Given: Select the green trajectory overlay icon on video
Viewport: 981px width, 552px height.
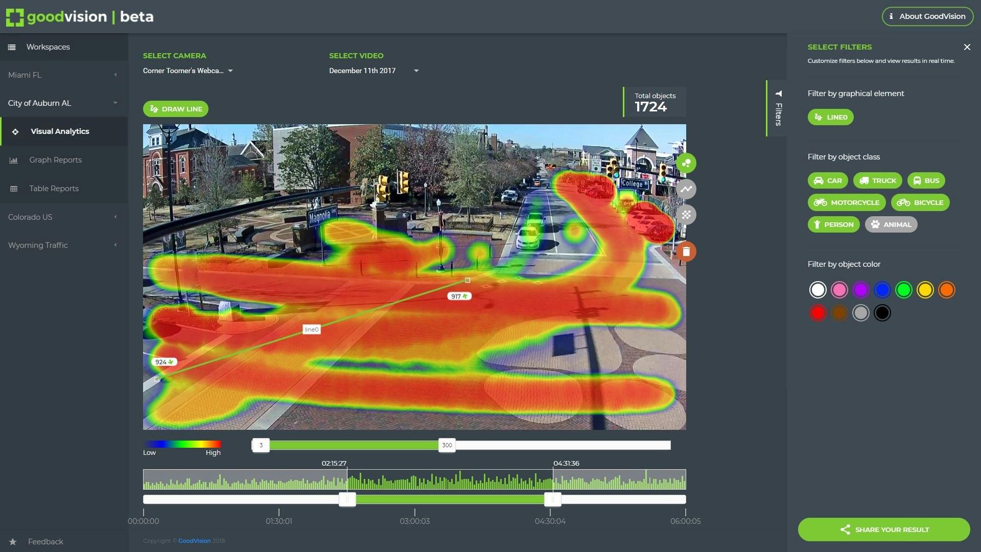Looking at the screenshot, I should coord(686,163).
